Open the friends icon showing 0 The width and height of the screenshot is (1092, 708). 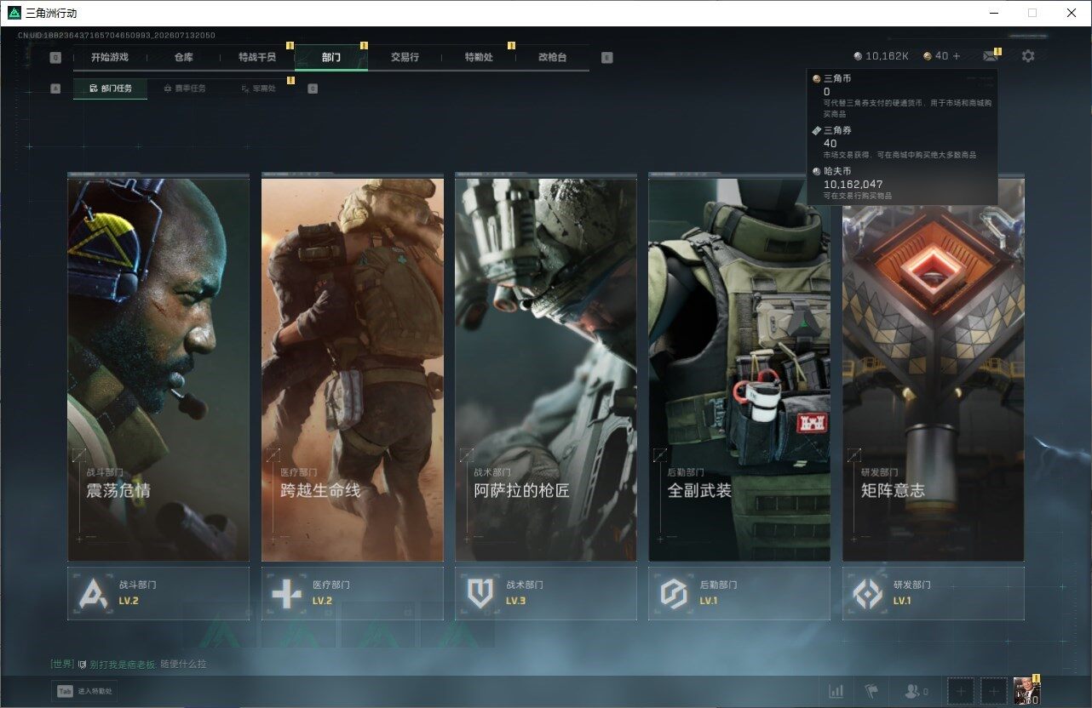pyautogui.click(x=917, y=692)
